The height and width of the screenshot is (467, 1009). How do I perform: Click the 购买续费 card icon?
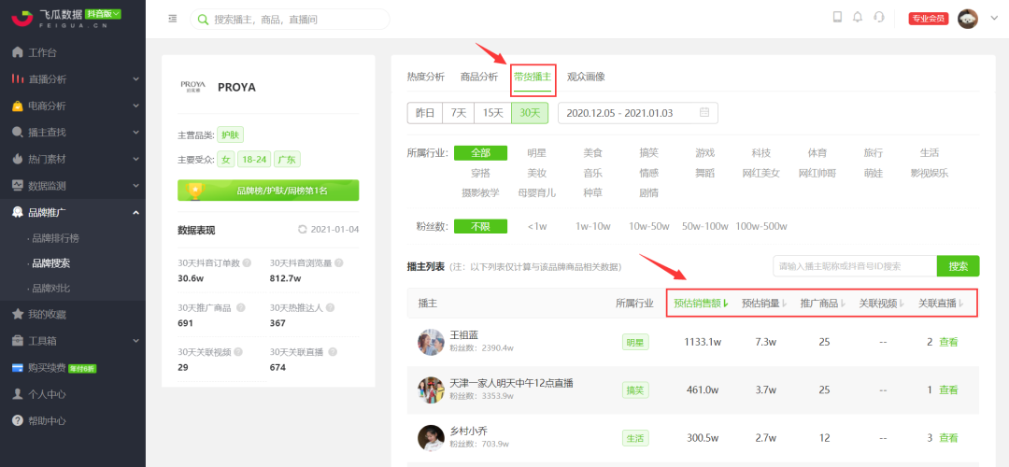[x=18, y=367]
